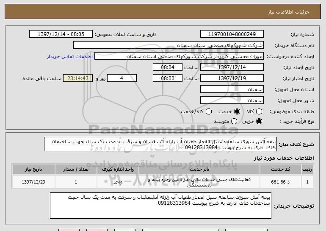The height and width of the screenshot is (231, 326).
Task: Click the remaining time counter 23:14:42
Action: point(78,78)
